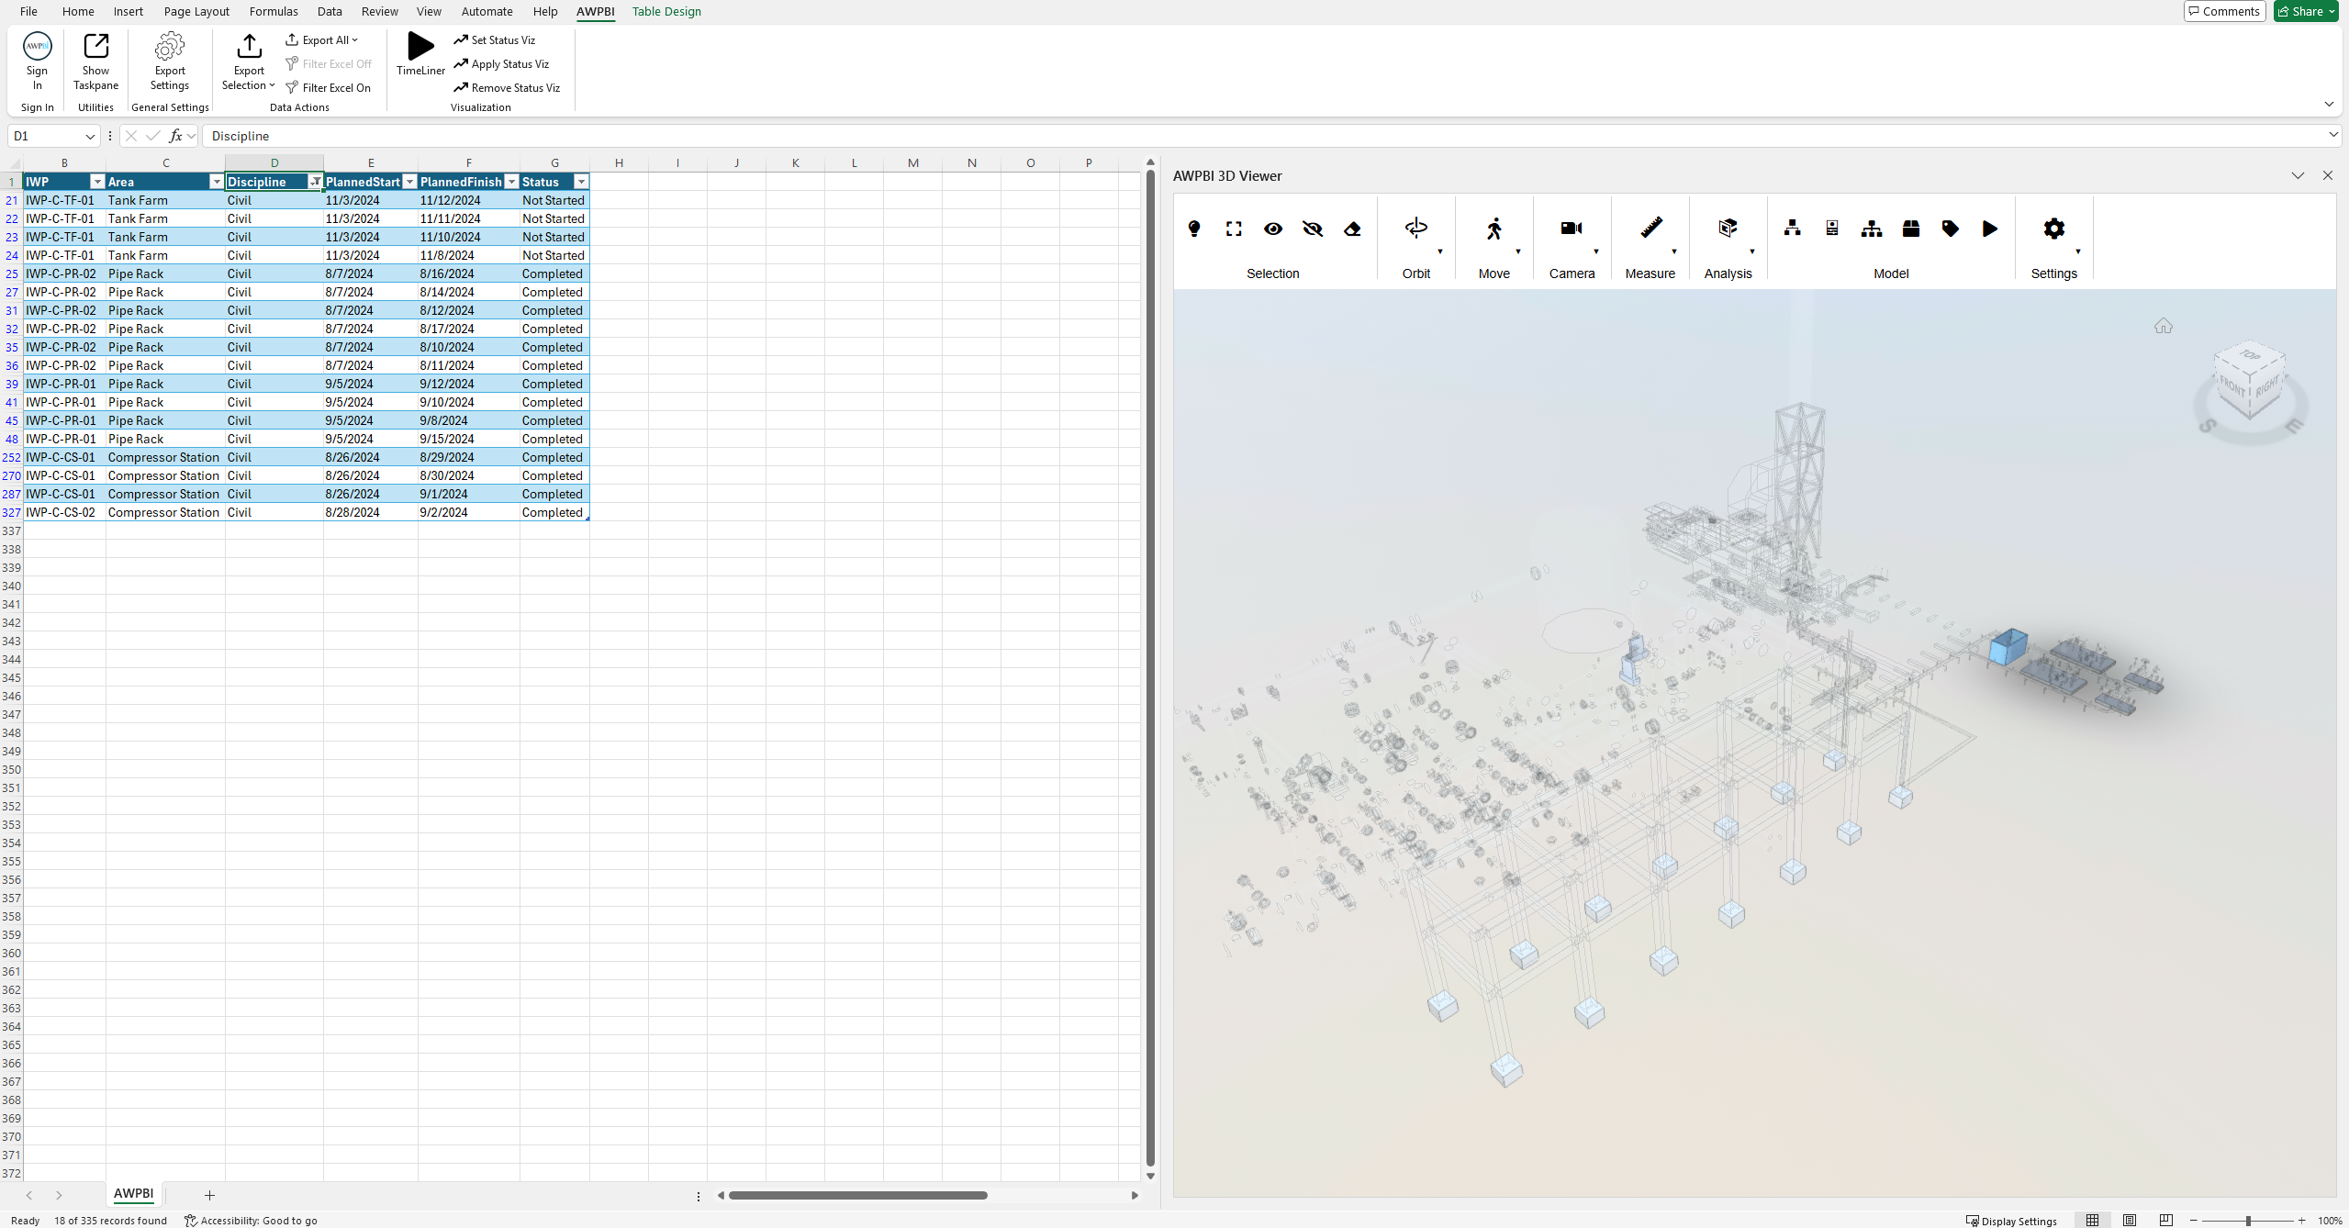Open the File menu
The image size is (2349, 1228).
click(28, 11)
